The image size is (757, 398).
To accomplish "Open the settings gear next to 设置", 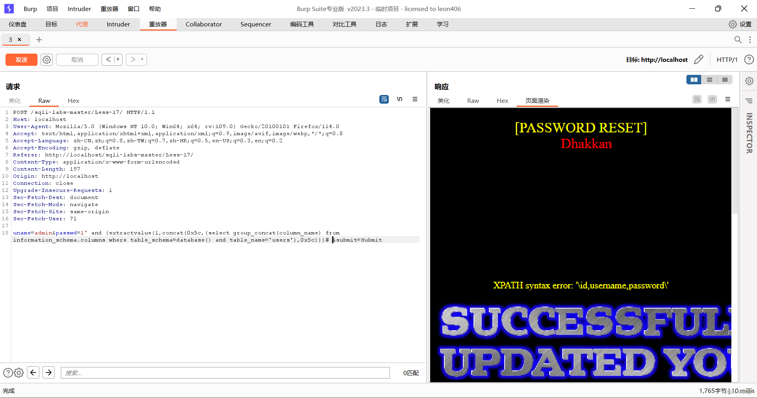I will click(x=733, y=24).
